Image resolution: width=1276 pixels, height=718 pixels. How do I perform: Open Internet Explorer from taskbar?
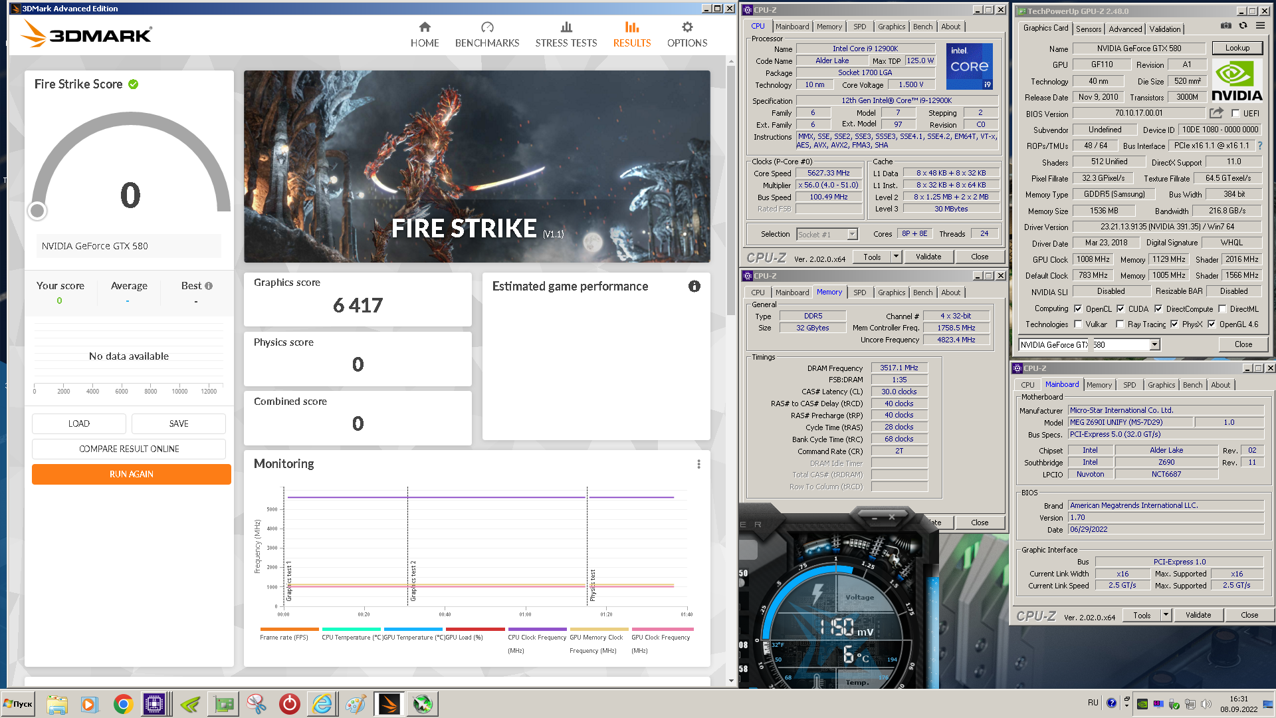(x=322, y=704)
